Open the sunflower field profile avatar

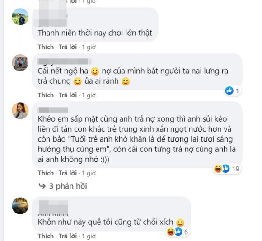[20, 17]
